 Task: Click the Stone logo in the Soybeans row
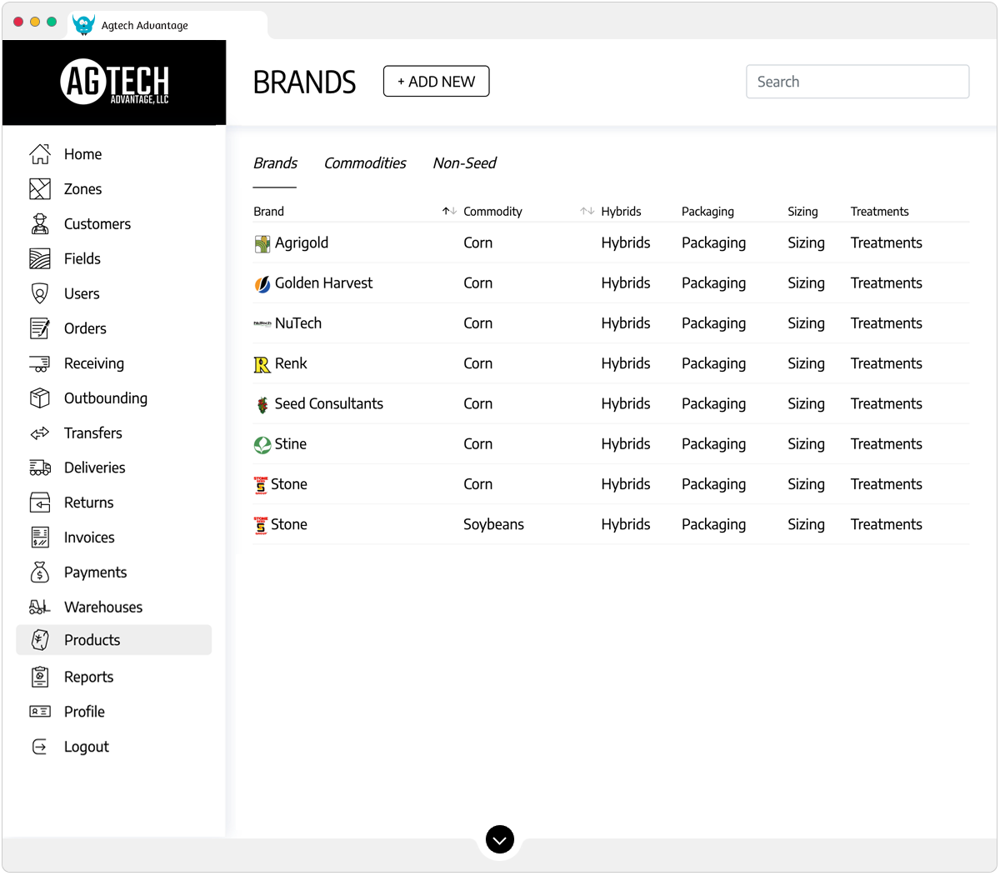(261, 525)
